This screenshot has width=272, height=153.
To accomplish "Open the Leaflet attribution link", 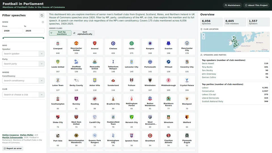I will (252, 51).
